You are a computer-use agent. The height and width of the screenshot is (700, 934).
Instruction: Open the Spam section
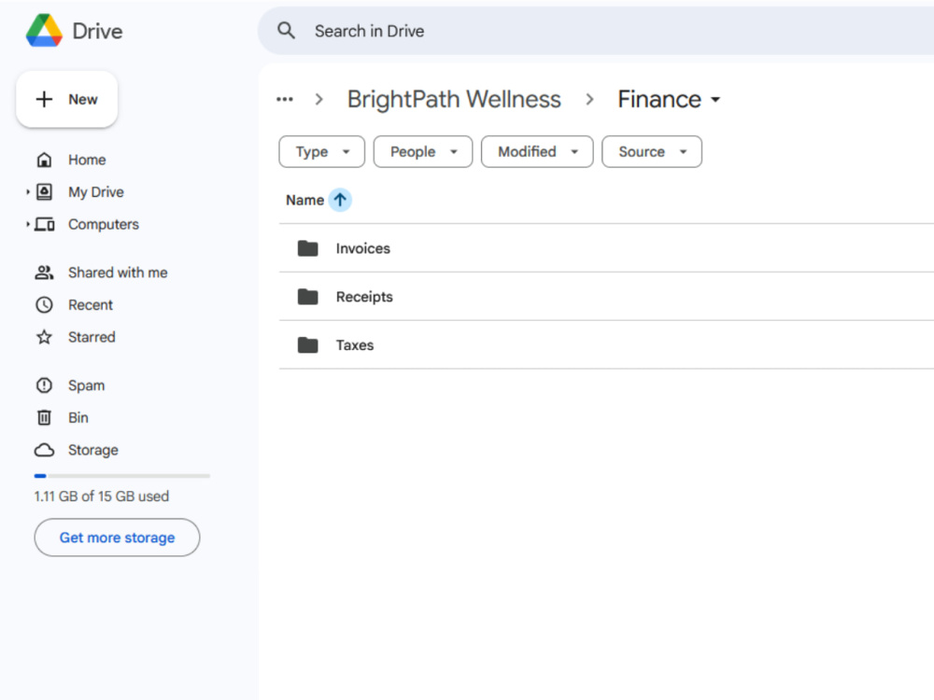[86, 385]
